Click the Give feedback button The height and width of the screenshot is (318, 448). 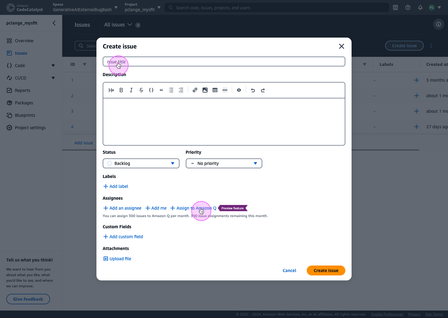click(28, 299)
